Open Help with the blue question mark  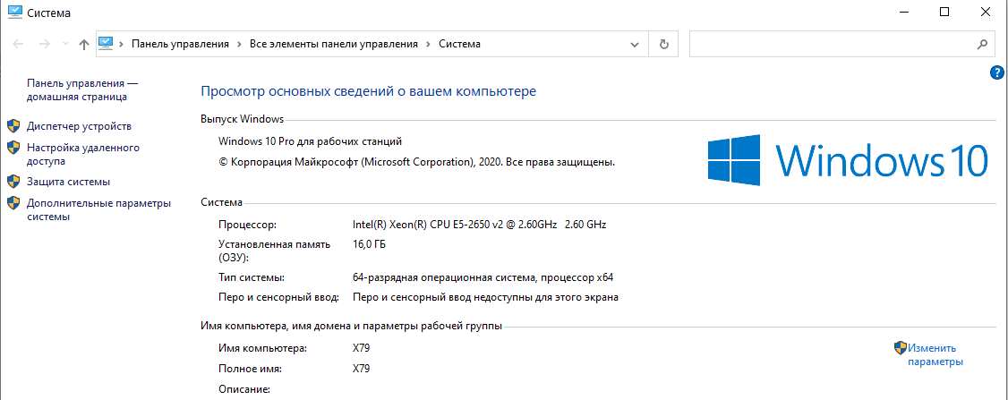pyautogui.click(x=997, y=73)
